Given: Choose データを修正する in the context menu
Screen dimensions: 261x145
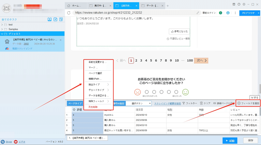Looking at the screenshot, I should pos(99,95).
